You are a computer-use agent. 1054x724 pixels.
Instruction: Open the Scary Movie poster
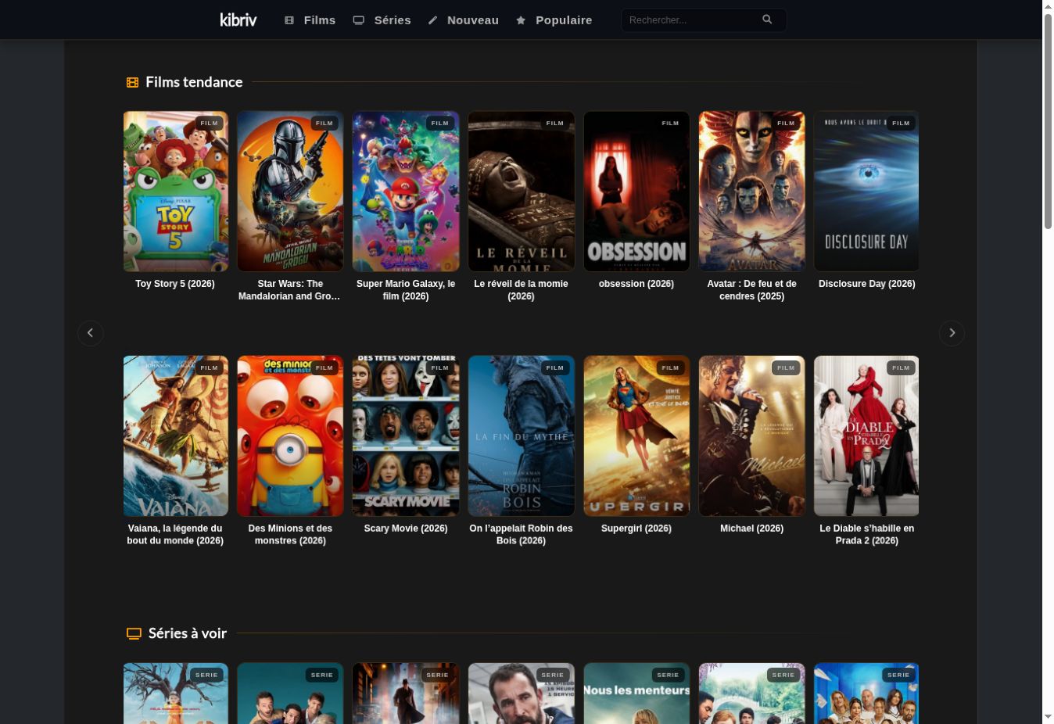coord(406,436)
